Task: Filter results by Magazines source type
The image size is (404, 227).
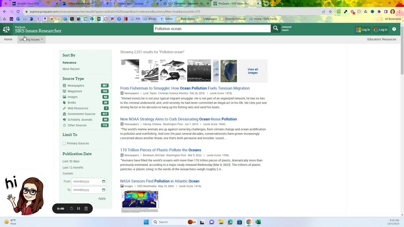Action: pyautogui.click(x=75, y=91)
